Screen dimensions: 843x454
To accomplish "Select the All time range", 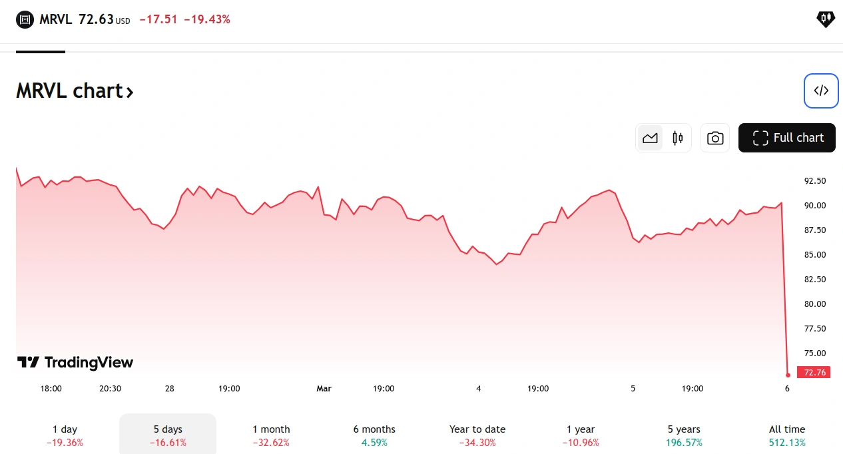I will click(787, 435).
